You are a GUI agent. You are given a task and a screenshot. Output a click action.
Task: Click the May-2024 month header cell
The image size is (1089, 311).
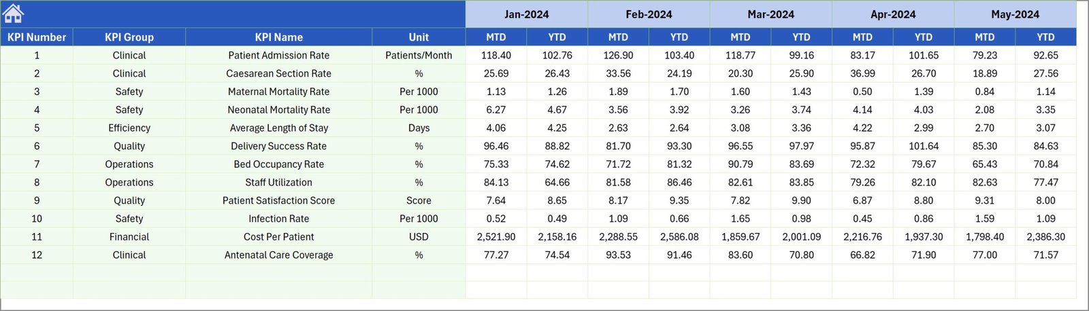1015,14
